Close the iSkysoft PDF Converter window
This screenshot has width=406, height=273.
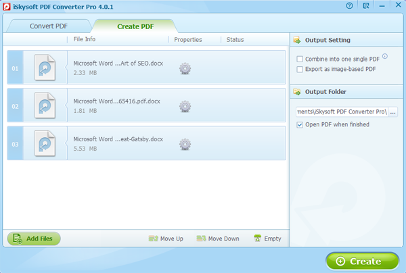tap(399, 5)
